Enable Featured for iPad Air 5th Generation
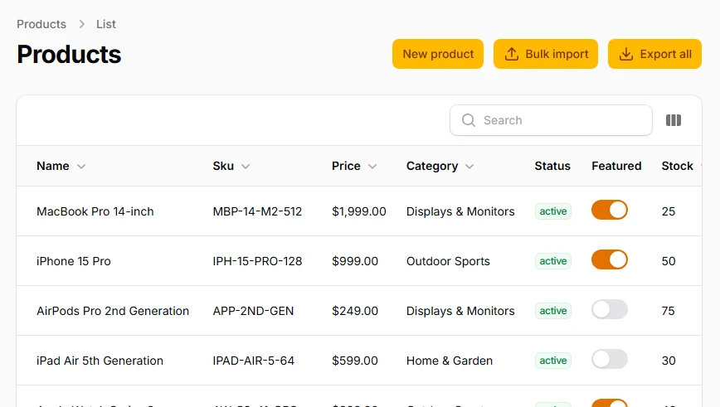 [x=610, y=359]
